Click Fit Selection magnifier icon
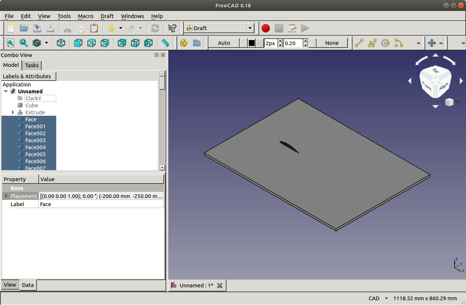 24,43
